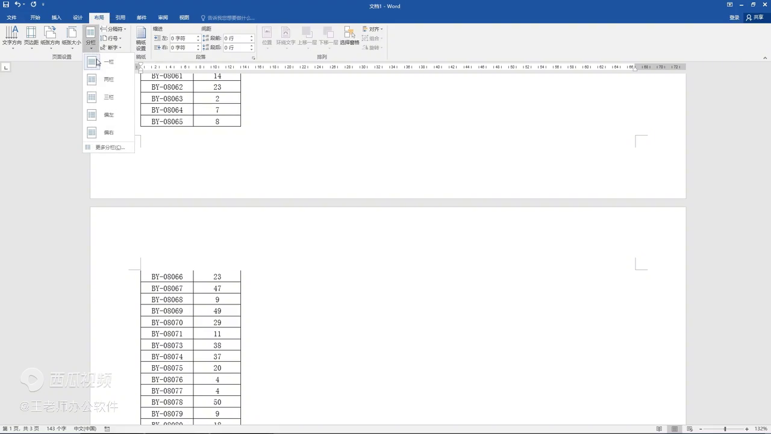Open 文字方向 text direction tool
The image size is (771, 434).
pos(11,37)
